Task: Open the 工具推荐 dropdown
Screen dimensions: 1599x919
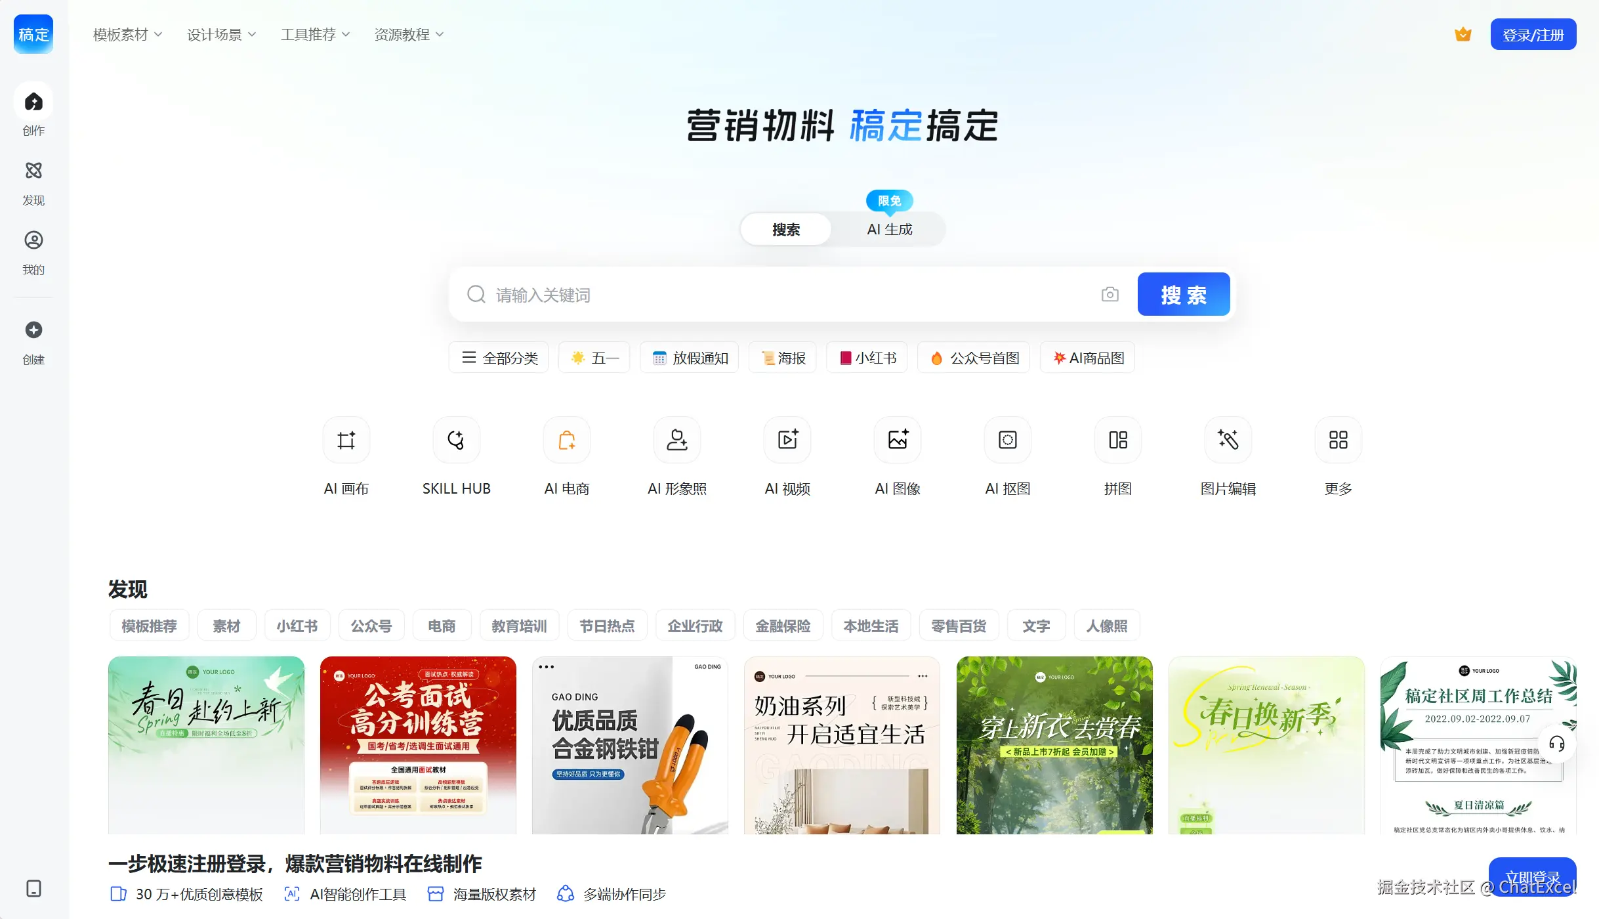Action: click(315, 34)
